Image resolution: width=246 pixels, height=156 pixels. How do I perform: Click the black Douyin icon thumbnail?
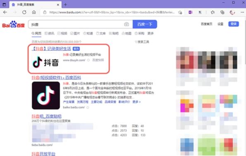(46, 95)
